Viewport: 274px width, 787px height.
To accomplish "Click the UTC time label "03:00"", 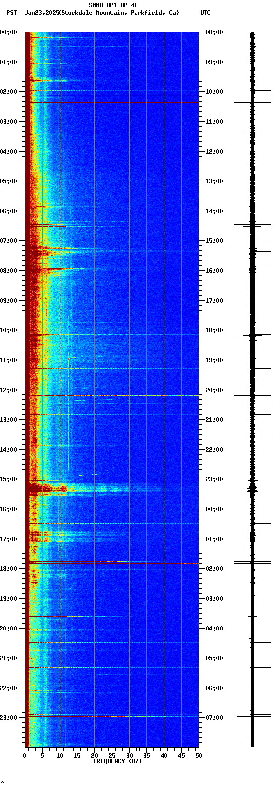I will tap(214, 598).
